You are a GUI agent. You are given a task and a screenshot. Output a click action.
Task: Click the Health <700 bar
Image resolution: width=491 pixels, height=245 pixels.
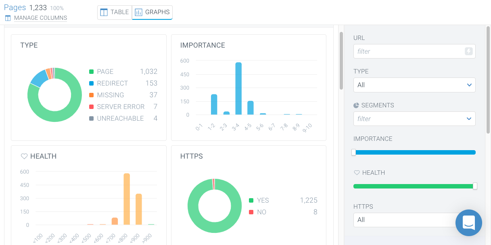point(115,221)
